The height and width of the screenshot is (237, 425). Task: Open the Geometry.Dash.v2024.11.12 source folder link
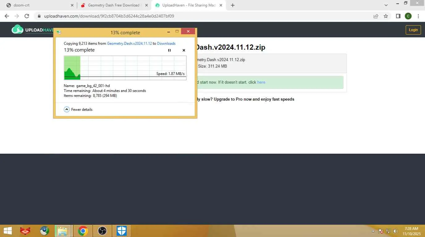click(129, 44)
